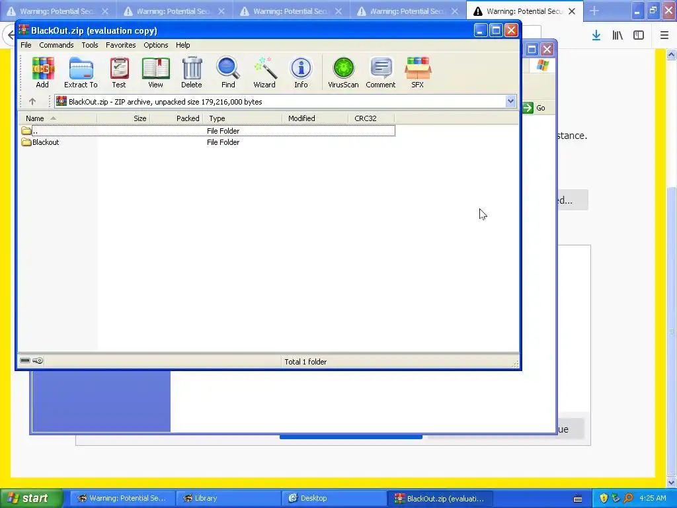Open the Options menu
The height and width of the screenshot is (508, 677).
click(156, 45)
